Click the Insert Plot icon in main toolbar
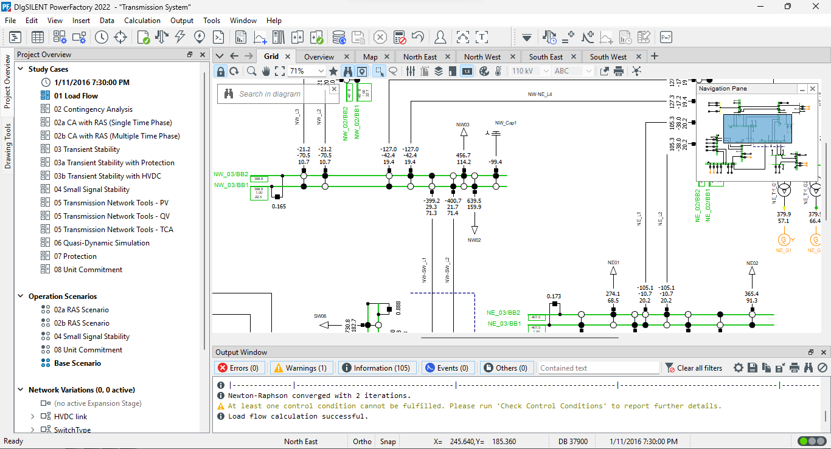831x449 pixels. (x=260, y=37)
